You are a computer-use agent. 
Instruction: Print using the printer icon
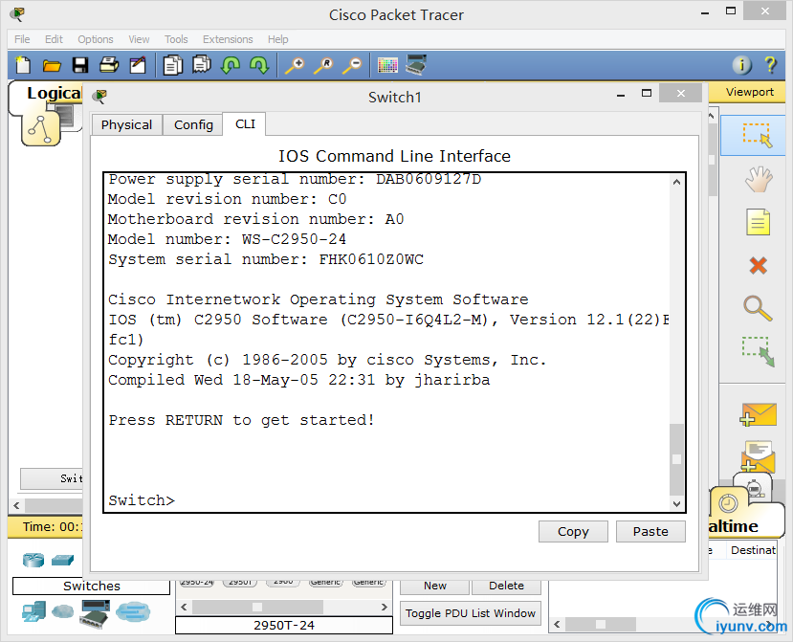tap(109, 65)
